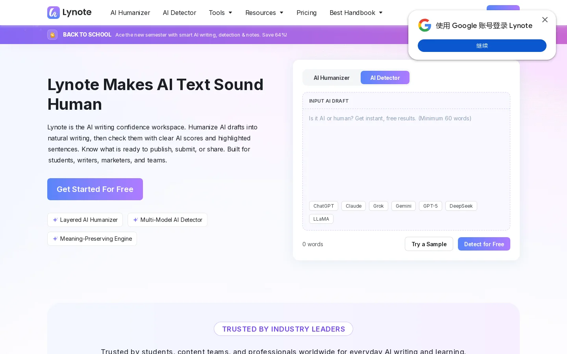Image resolution: width=567 pixels, height=354 pixels.
Task: Select the Grok model chip
Action: point(378,206)
